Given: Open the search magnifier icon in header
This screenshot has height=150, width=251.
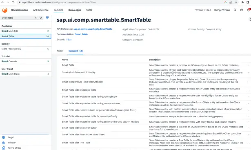Looking at the screenshot, I should (x=235, y=10).
